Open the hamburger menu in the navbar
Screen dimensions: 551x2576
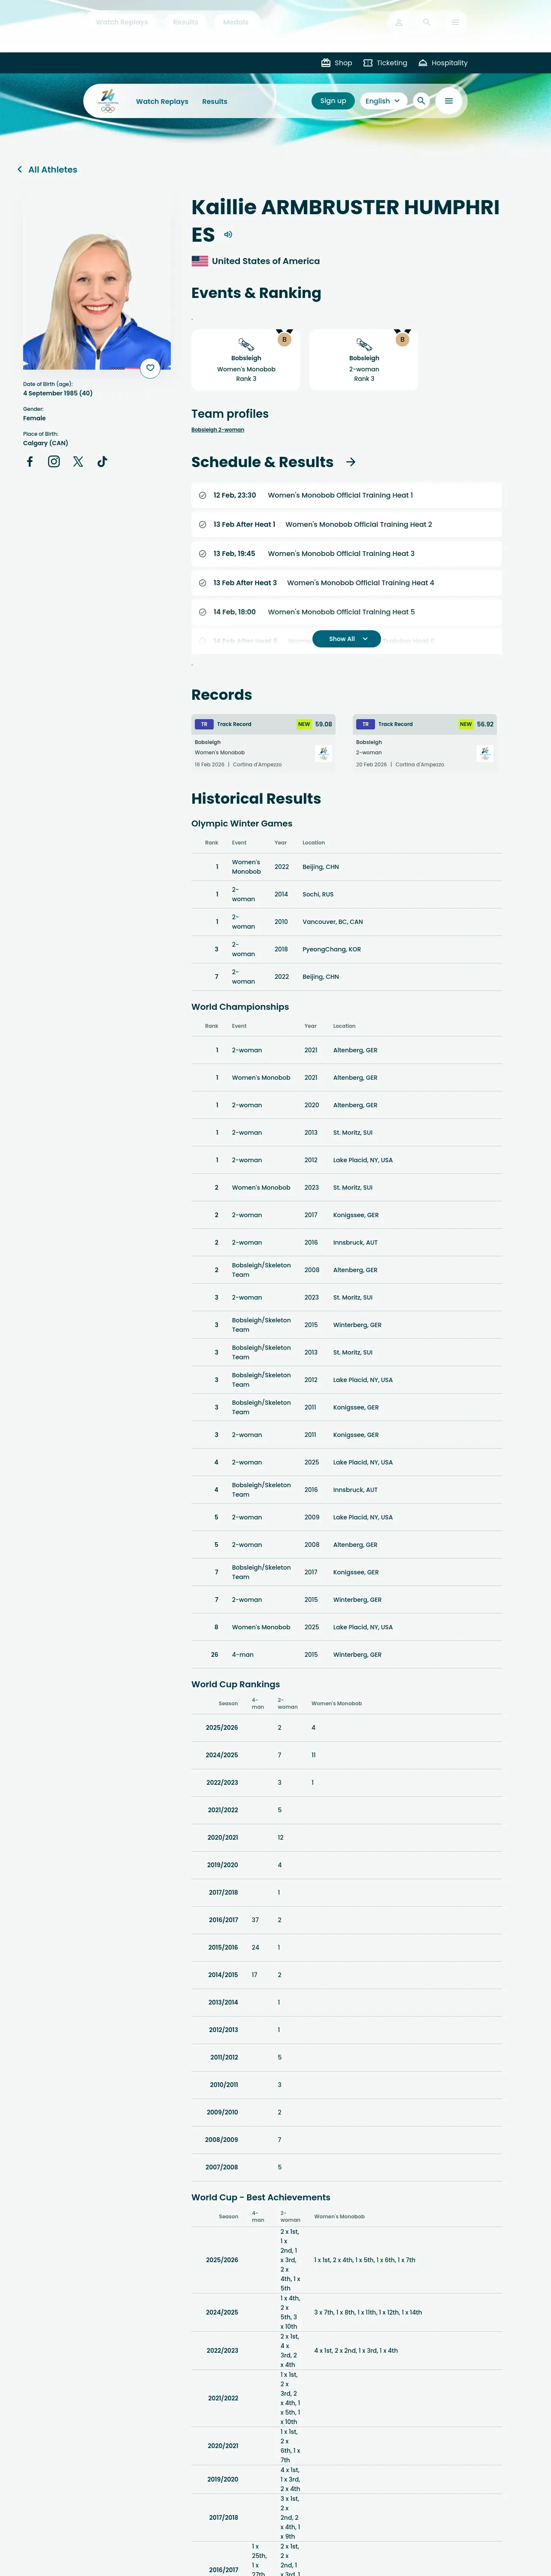(449, 101)
